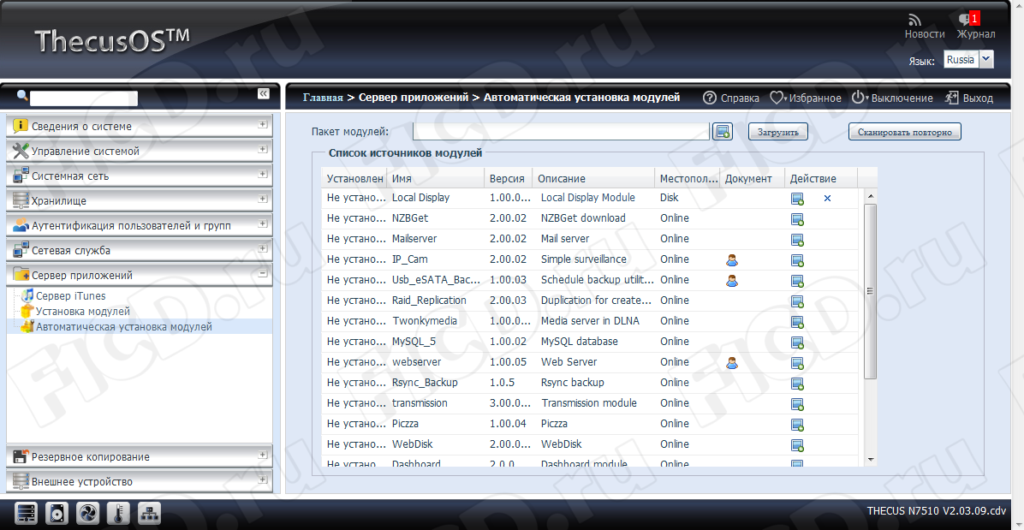Viewport: 1024px width, 530px height.
Task: Open the temperature status icon in bottom bar
Action: 119,513
